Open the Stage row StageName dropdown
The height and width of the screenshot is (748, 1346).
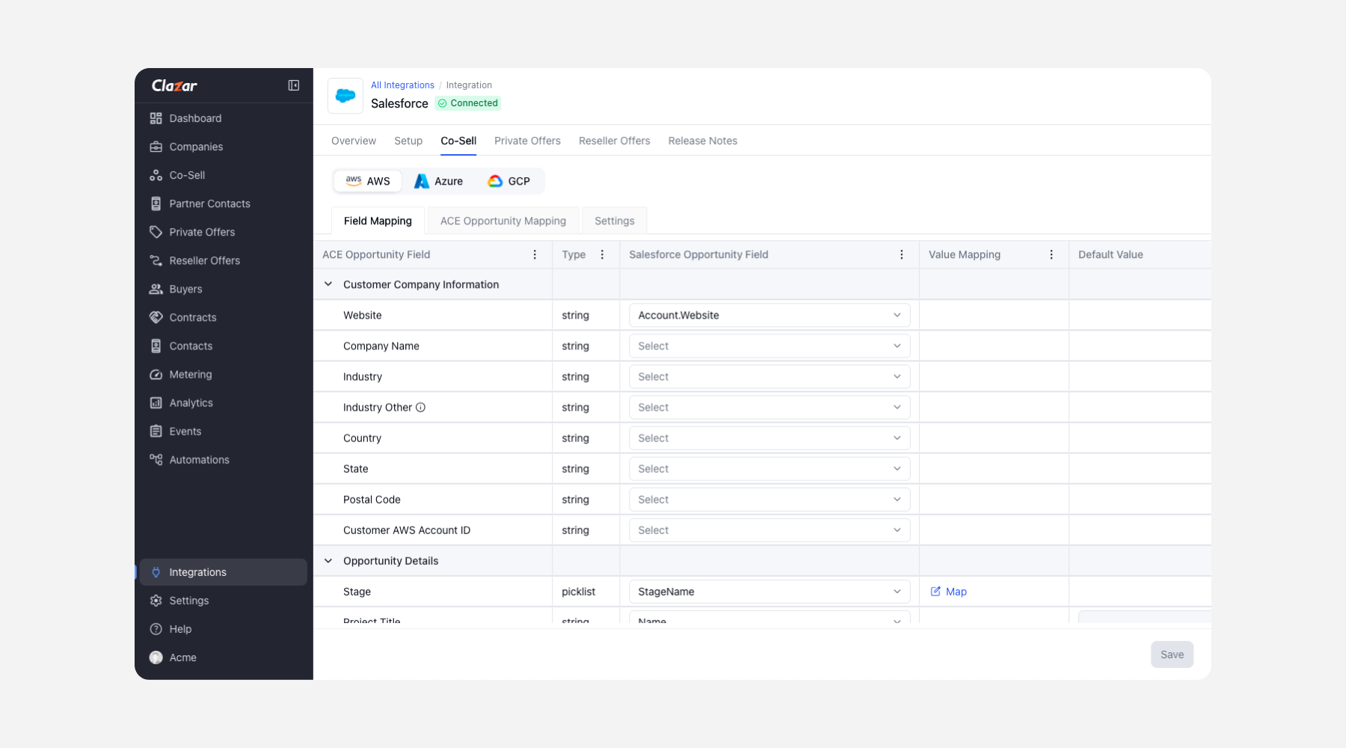769,592
